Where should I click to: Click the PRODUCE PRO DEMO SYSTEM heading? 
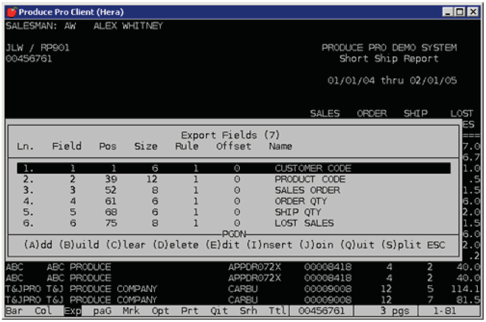pos(389,47)
